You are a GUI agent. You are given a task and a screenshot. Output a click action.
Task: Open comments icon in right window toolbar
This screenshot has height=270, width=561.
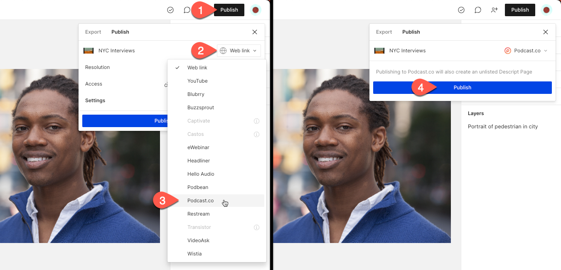(478, 10)
